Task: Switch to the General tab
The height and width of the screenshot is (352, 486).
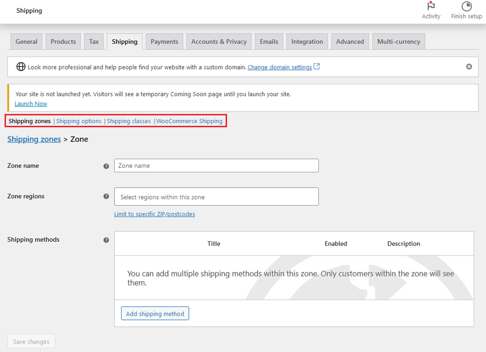Action: (27, 42)
